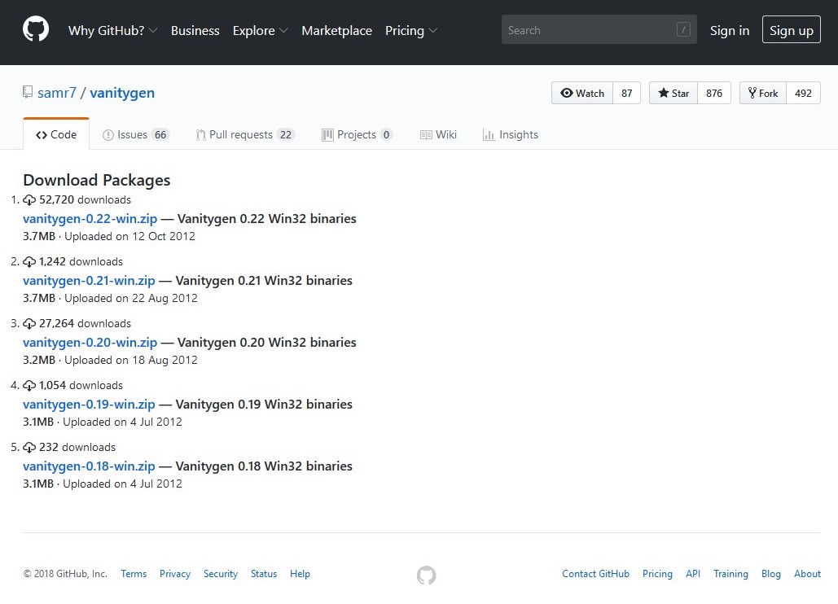The image size is (838, 604).
Task: Switch to the Code tab
Action: (x=56, y=134)
